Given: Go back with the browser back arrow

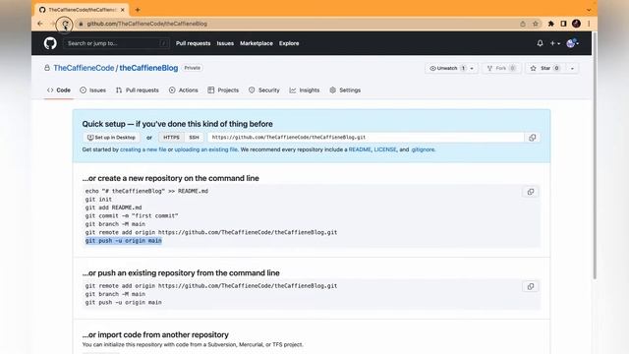Looking at the screenshot, I should (40, 24).
